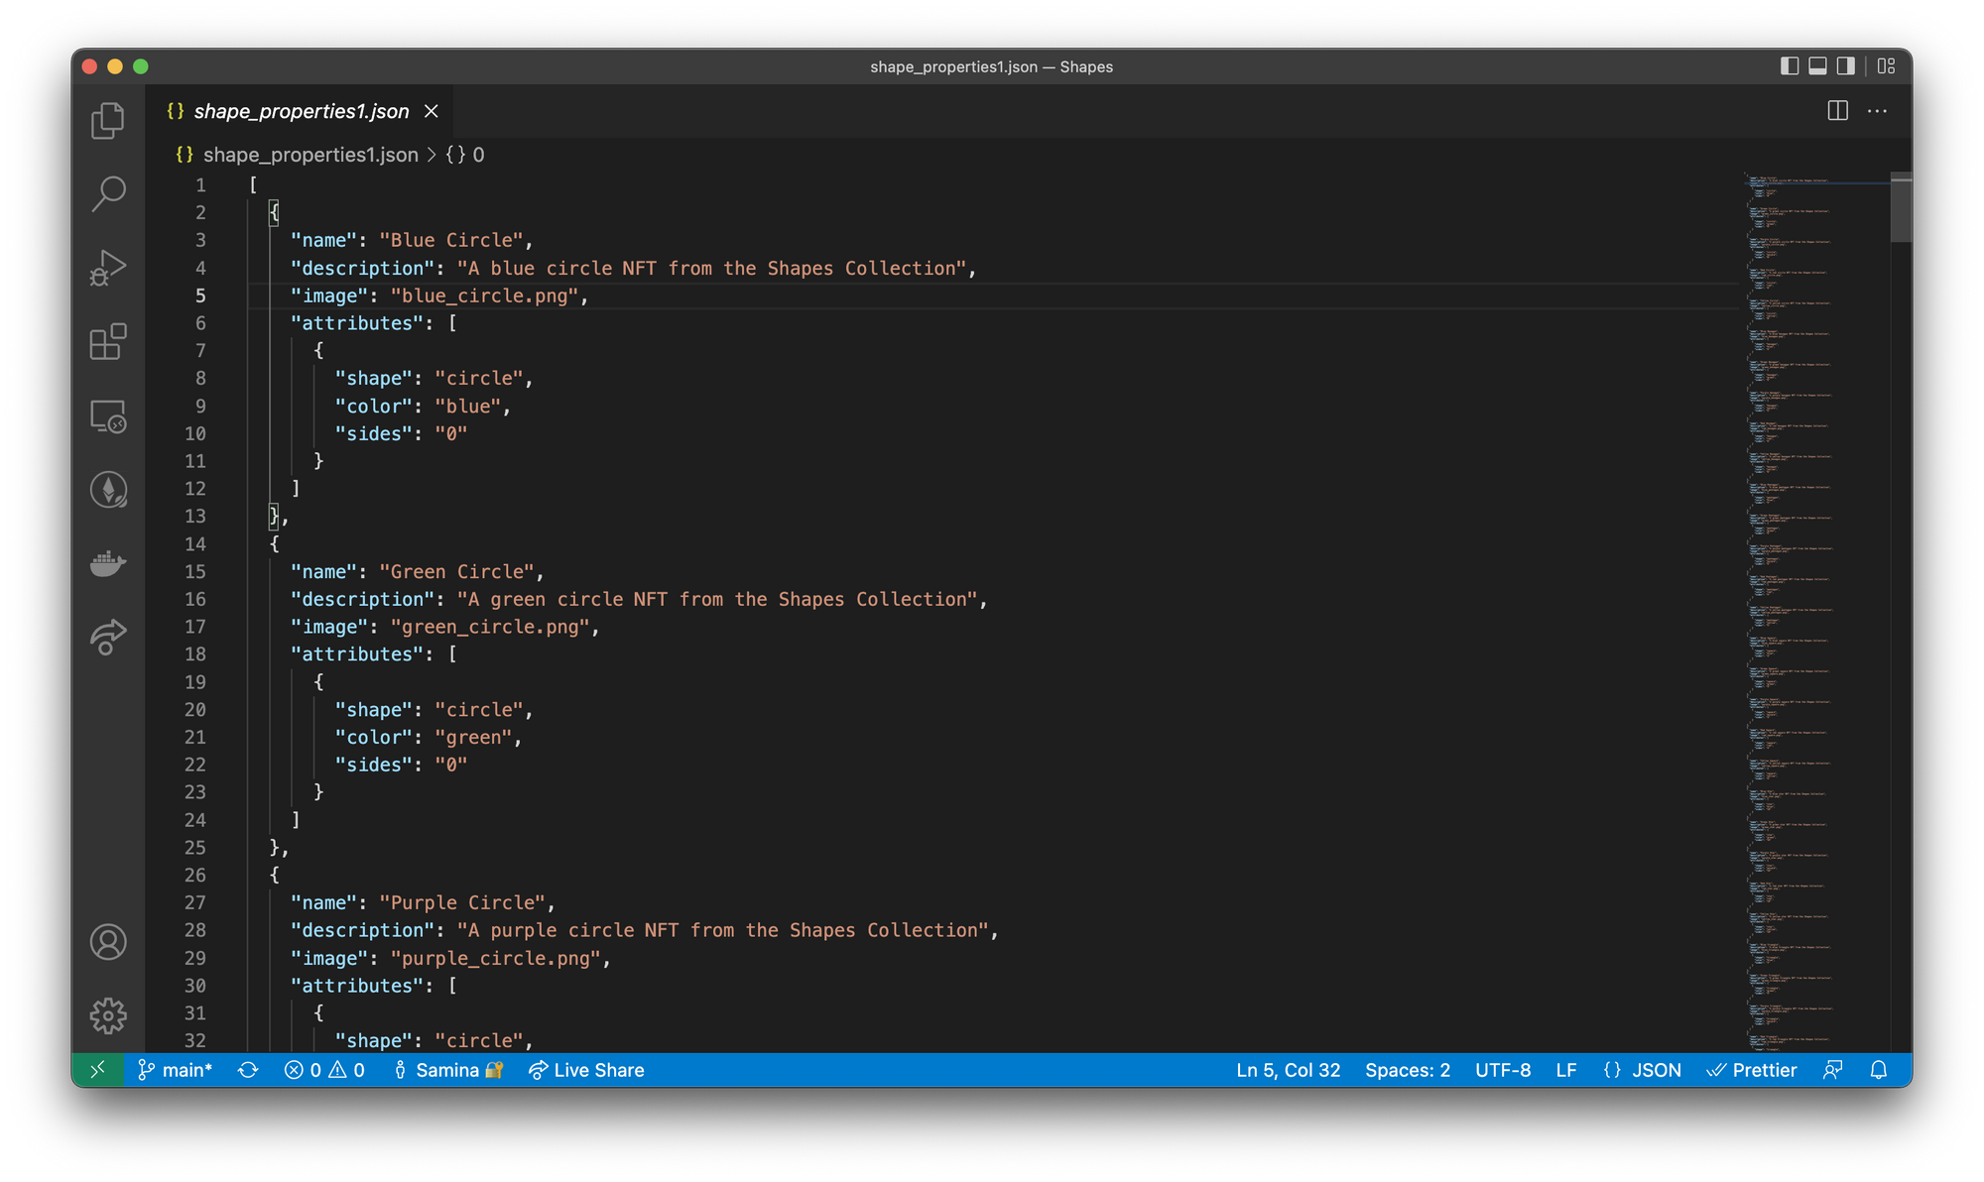Click the editor vertical scrollbar thumb
Viewport: 1984px width, 1182px height.
pyautogui.click(x=1901, y=207)
